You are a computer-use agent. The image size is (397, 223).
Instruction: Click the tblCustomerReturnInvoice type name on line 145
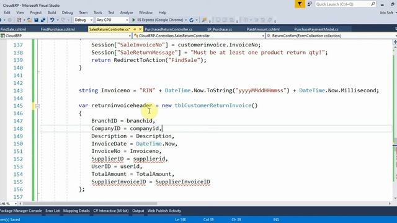(x=213, y=105)
